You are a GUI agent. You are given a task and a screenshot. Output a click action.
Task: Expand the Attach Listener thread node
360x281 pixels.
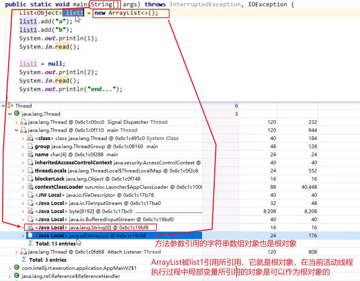click(16, 252)
